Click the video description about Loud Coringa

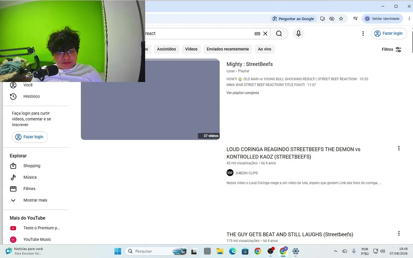coord(304,183)
